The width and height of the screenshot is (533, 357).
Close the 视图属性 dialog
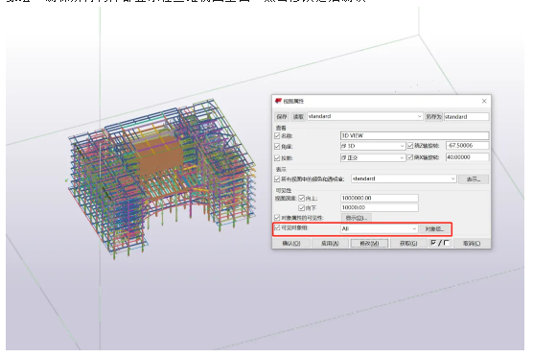(484, 101)
